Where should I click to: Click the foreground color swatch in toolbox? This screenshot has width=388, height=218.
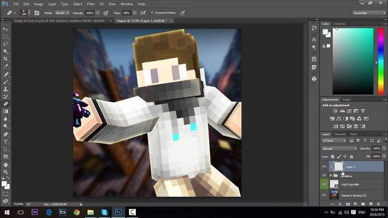point(4,183)
